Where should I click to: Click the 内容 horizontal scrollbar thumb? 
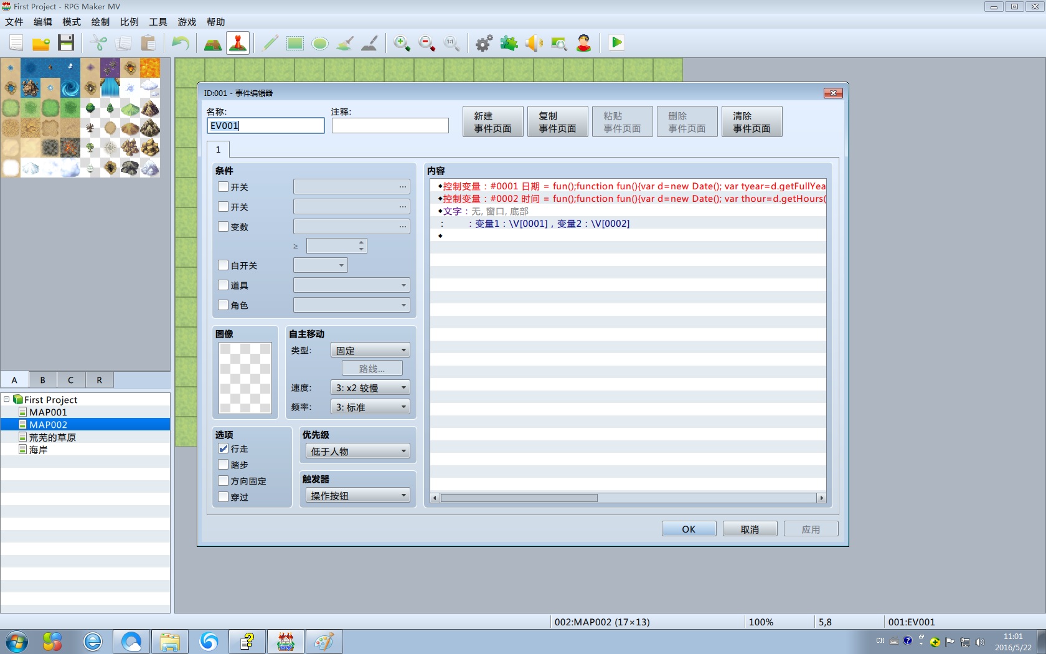pos(519,498)
